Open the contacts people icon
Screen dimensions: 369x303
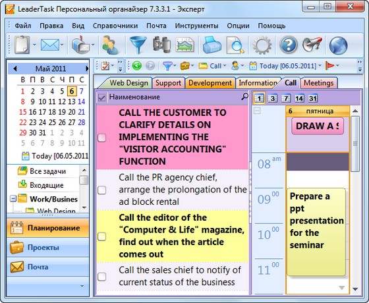click(110, 45)
